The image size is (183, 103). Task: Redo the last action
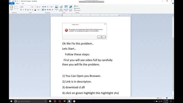coord(17,1)
